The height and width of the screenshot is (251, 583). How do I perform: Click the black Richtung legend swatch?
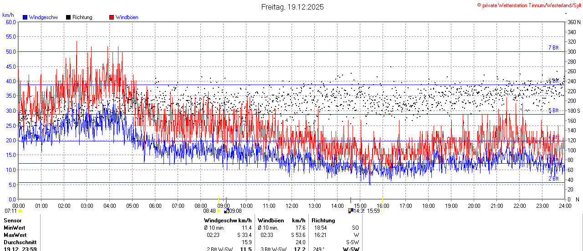pos(68,17)
